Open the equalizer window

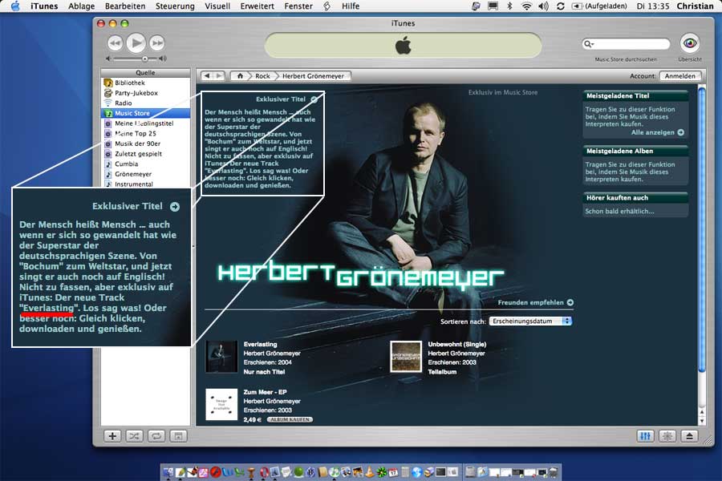(646, 436)
